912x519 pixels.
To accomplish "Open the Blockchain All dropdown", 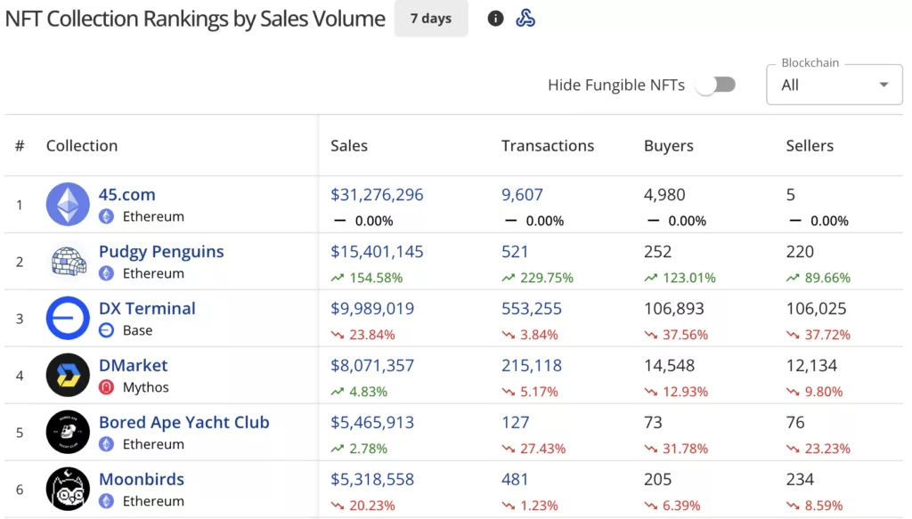I will 834,85.
